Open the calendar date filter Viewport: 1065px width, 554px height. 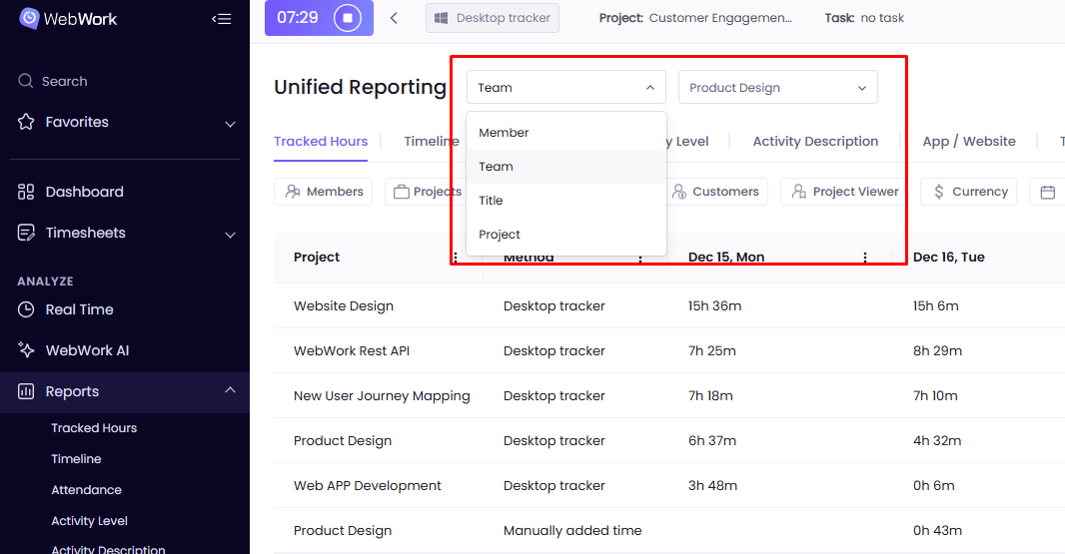point(1046,192)
